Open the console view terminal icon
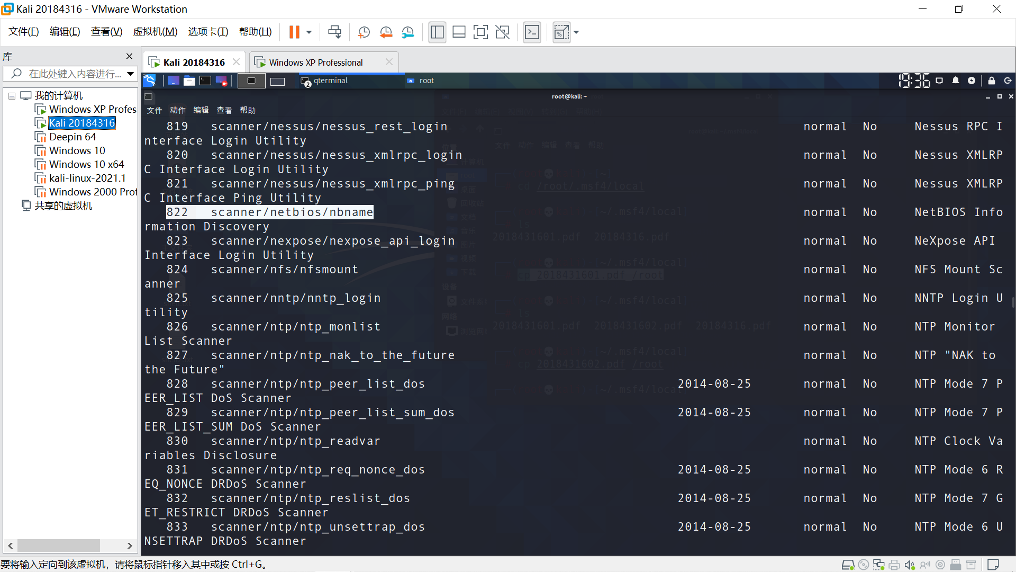 coord(532,32)
